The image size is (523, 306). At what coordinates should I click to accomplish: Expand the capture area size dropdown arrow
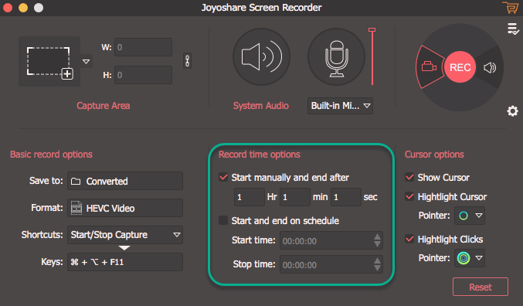86,62
